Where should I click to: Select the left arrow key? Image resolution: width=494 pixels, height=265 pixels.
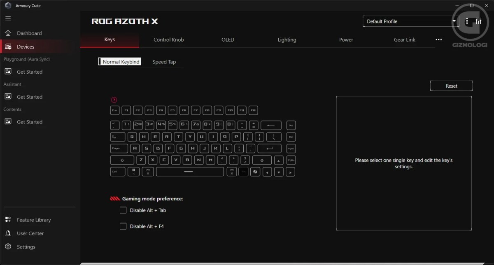coord(267,172)
